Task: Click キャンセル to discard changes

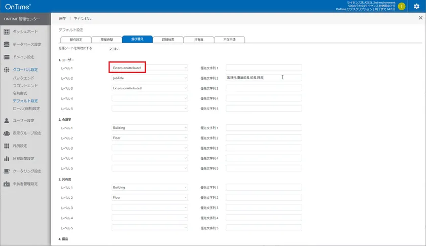Action: pyautogui.click(x=83, y=18)
